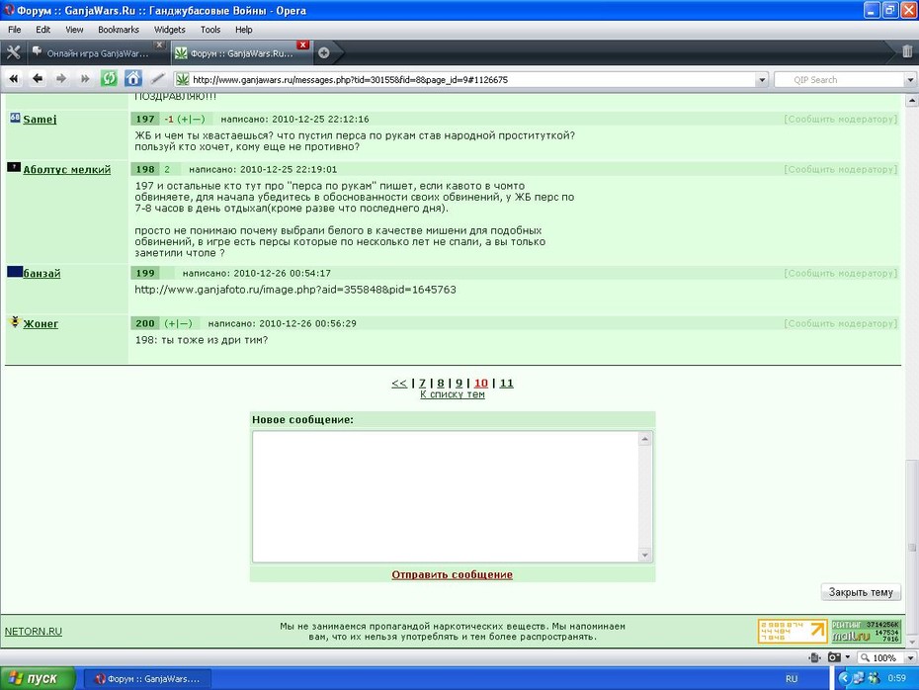Report post 197 to moderator
This screenshot has width=919, height=690.
(x=841, y=119)
